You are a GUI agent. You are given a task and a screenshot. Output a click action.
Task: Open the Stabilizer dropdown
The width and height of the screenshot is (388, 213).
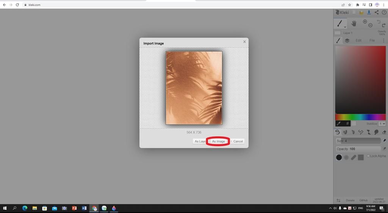point(382,124)
